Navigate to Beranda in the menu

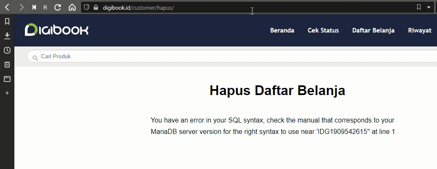click(x=282, y=30)
